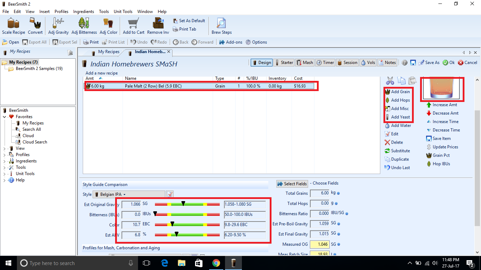Open the Profiles menu

[x=61, y=12]
